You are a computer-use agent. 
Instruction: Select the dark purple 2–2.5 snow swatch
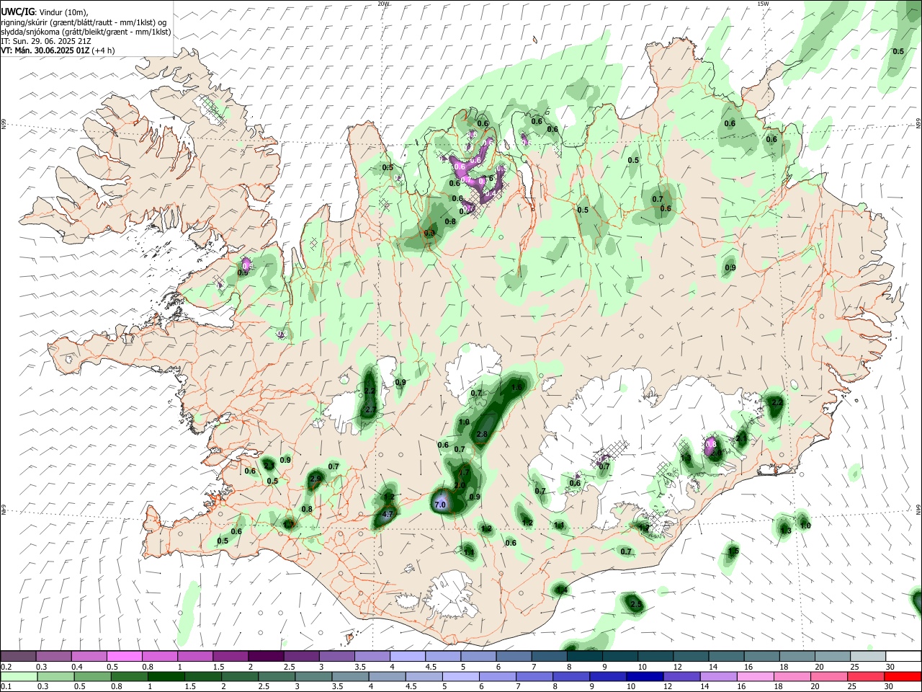pyautogui.click(x=266, y=656)
